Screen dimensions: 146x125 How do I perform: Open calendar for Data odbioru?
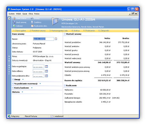click(46, 71)
